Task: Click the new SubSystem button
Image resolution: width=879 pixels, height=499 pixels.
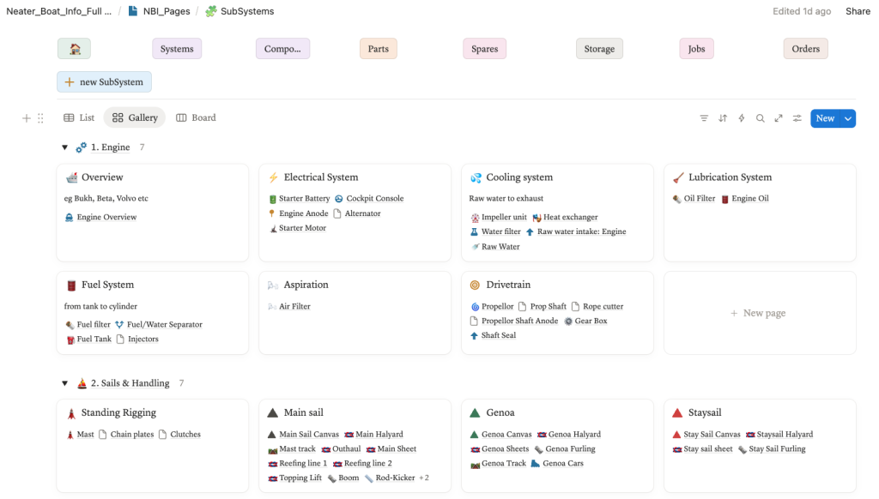Action: pyautogui.click(x=105, y=82)
